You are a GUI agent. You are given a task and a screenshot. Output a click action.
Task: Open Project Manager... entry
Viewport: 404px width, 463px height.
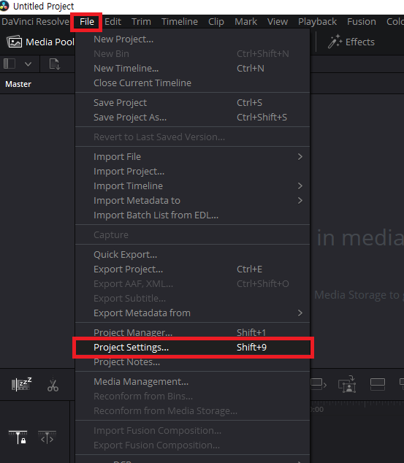tap(193, 332)
